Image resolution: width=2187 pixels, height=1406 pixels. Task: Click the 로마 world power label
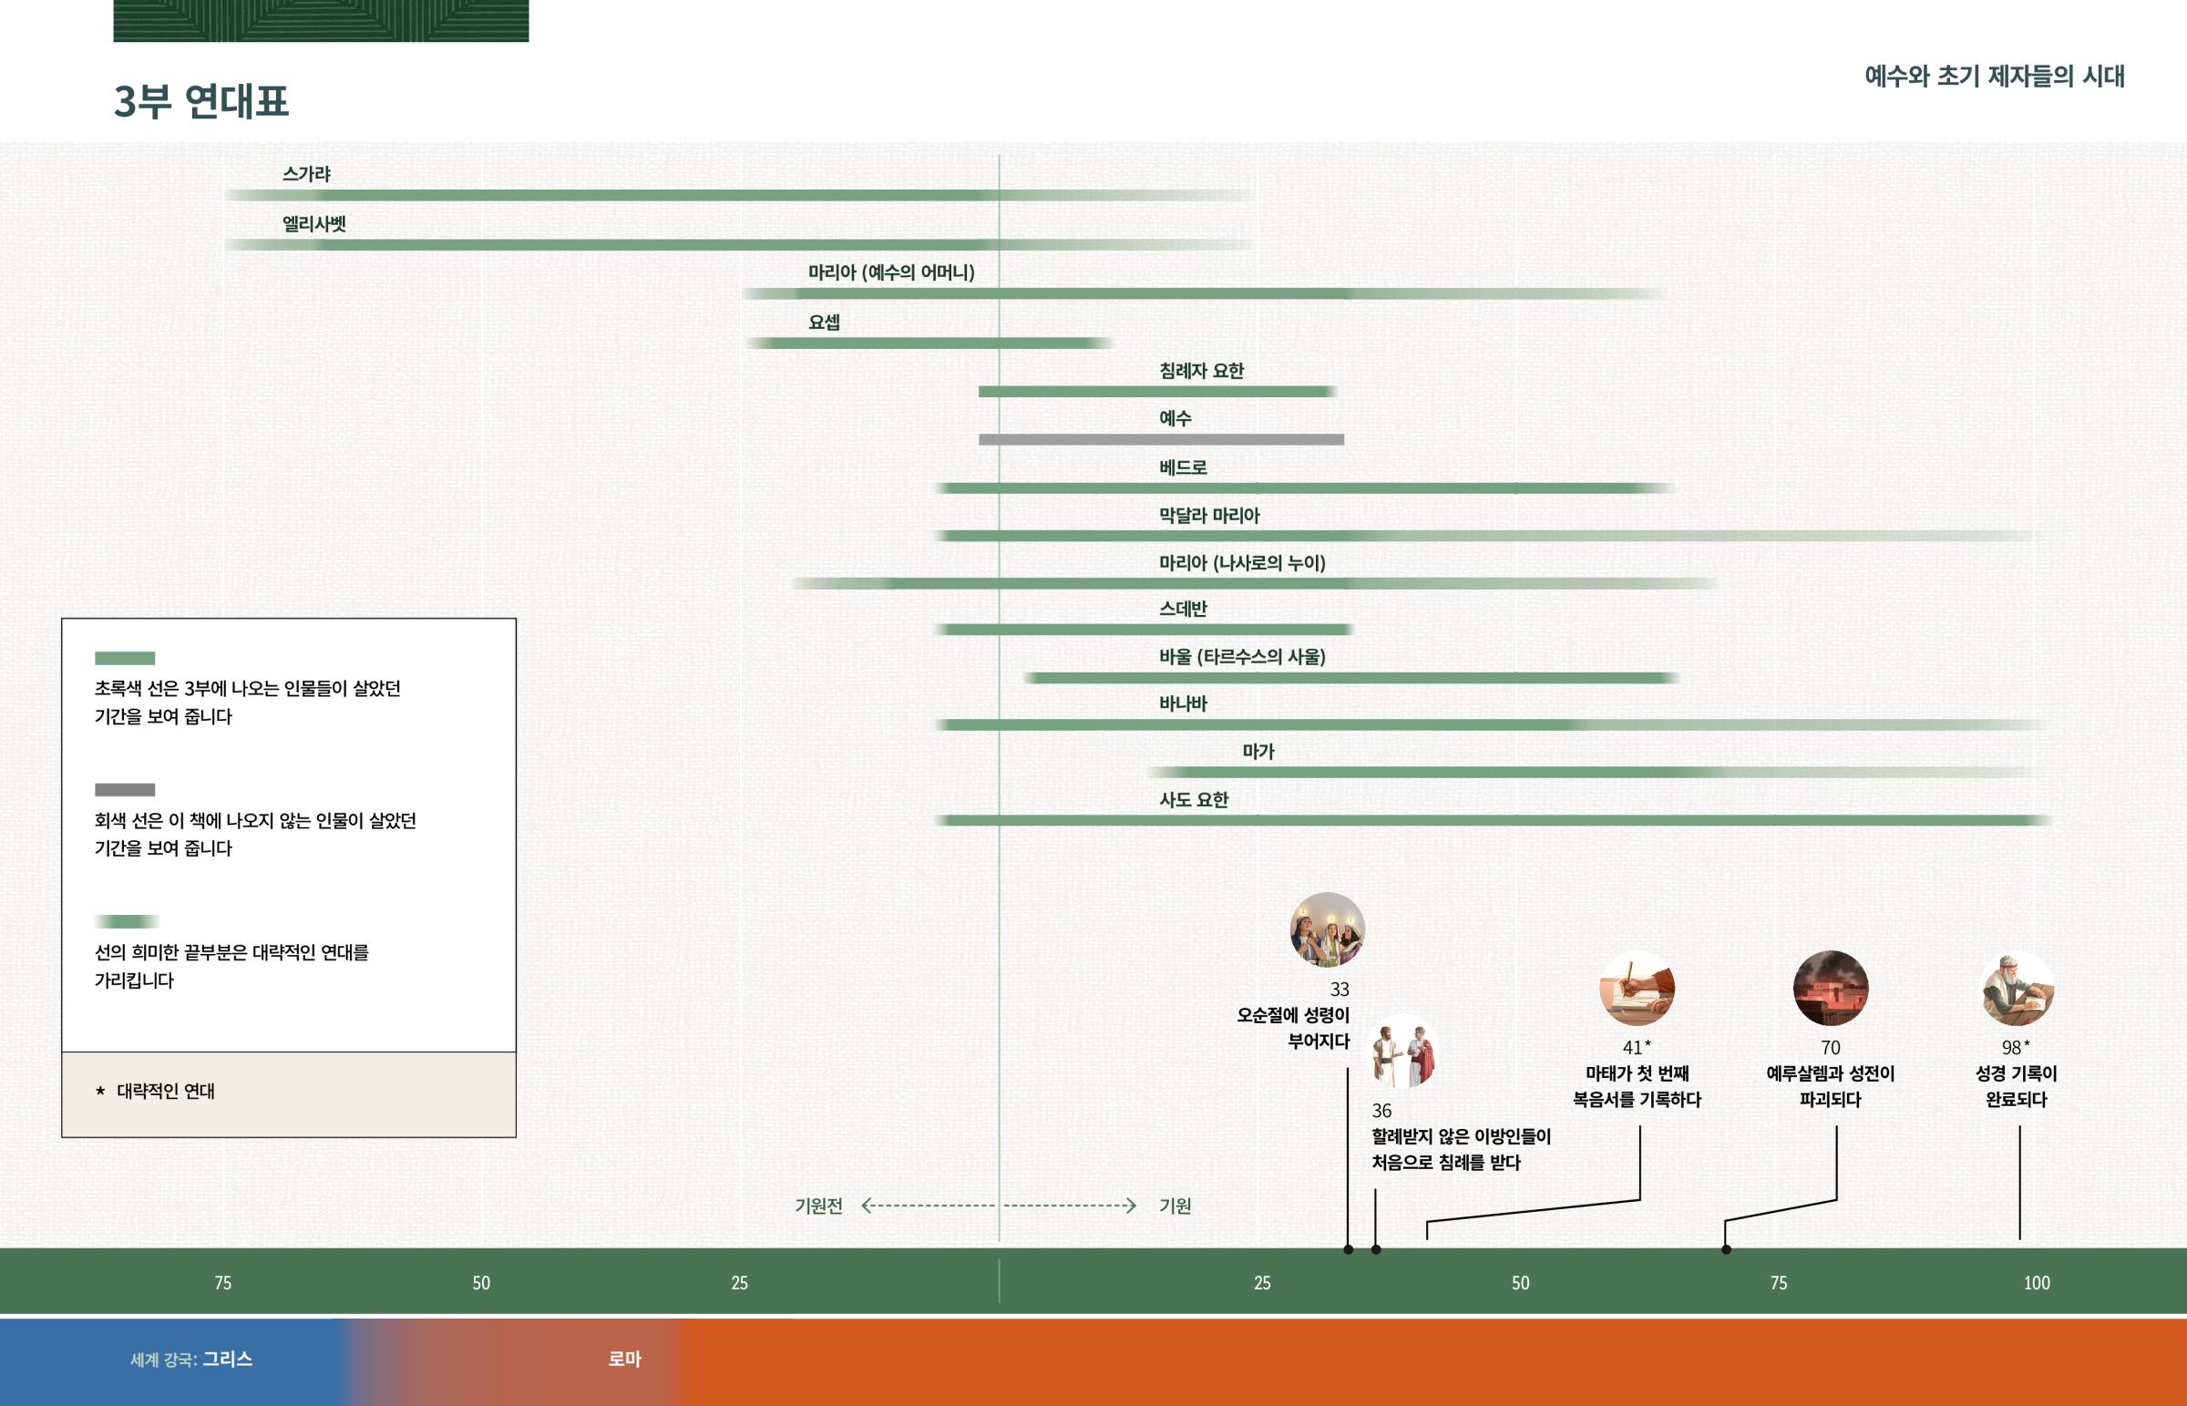624,1360
